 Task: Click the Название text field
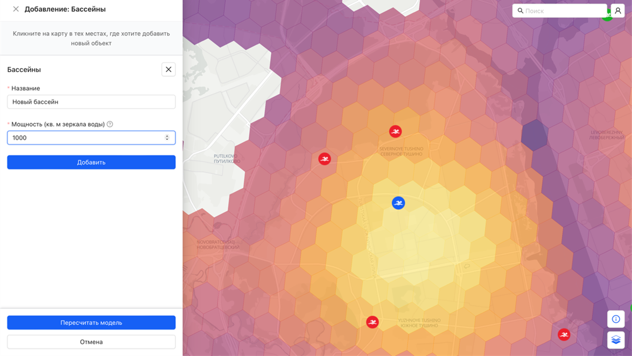point(91,102)
